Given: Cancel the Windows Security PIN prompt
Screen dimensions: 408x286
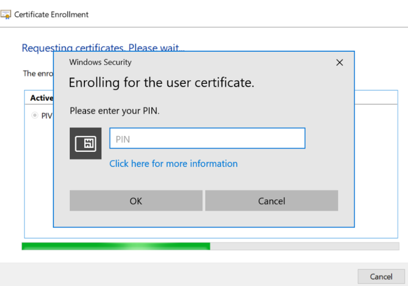Looking at the screenshot, I should (x=271, y=201).
